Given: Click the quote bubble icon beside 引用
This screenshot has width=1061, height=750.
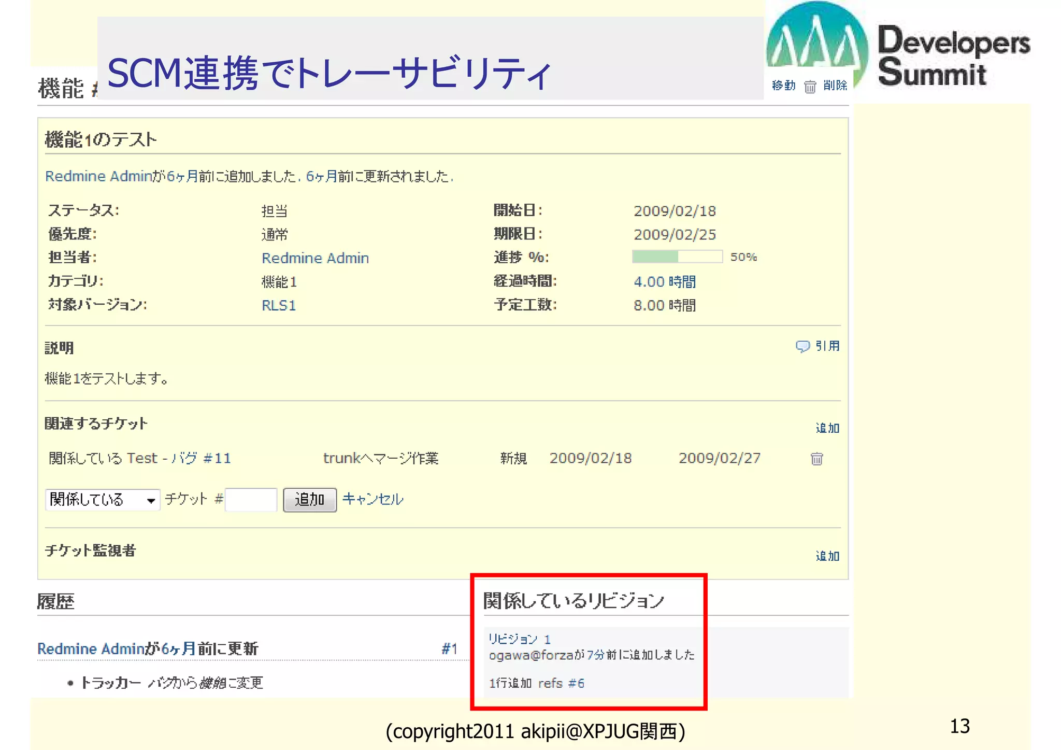Looking at the screenshot, I should 802,346.
